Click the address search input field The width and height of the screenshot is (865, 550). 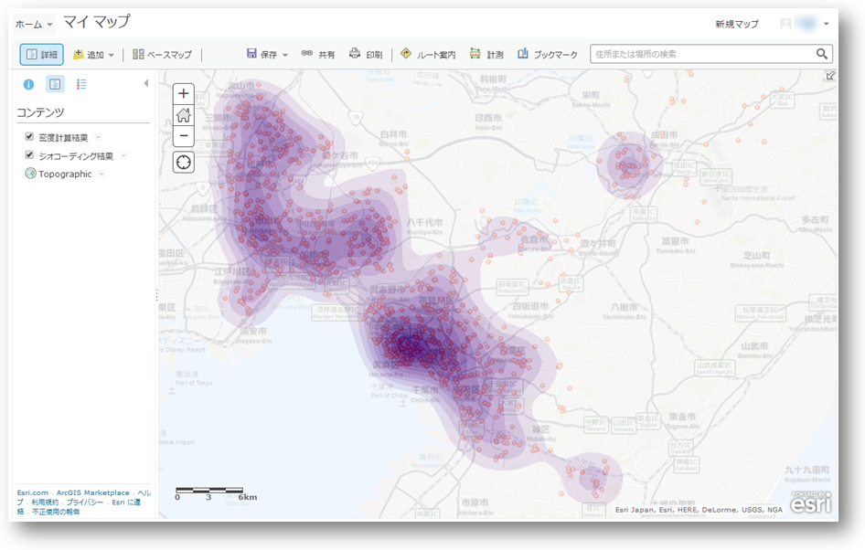[x=702, y=55]
